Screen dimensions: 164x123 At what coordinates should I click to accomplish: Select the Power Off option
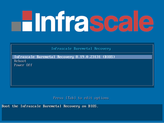click(23, 65)
